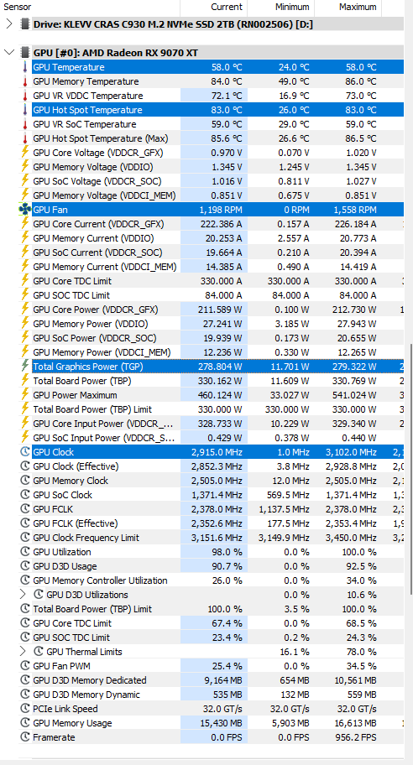Click the drive icon beside the KLEVV CRAS C930 header
Screen dimensions: 413x765
pos(25,23)
